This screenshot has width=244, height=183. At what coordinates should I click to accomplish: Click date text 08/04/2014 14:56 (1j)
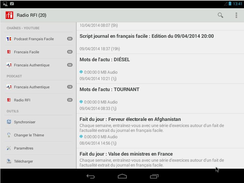98,143
